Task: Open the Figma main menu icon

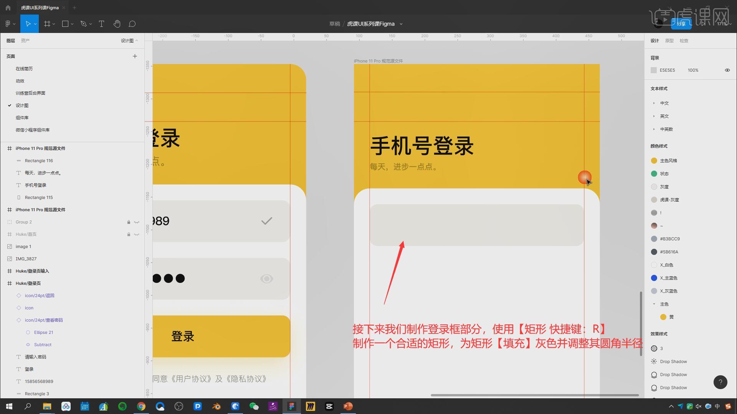Action: coord(8,24)
